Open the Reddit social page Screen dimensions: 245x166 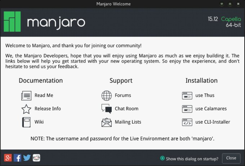click(x=36, y=158)
